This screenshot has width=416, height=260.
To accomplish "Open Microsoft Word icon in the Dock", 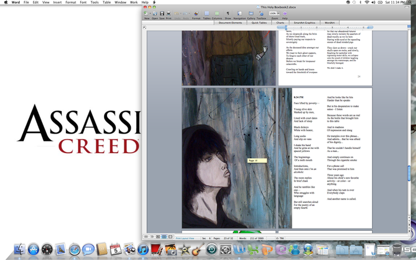I will (239, 249).
